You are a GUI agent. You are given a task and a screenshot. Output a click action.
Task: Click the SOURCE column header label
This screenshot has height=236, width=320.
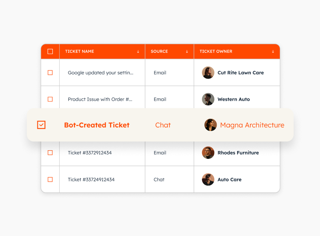tap(159, 52)
